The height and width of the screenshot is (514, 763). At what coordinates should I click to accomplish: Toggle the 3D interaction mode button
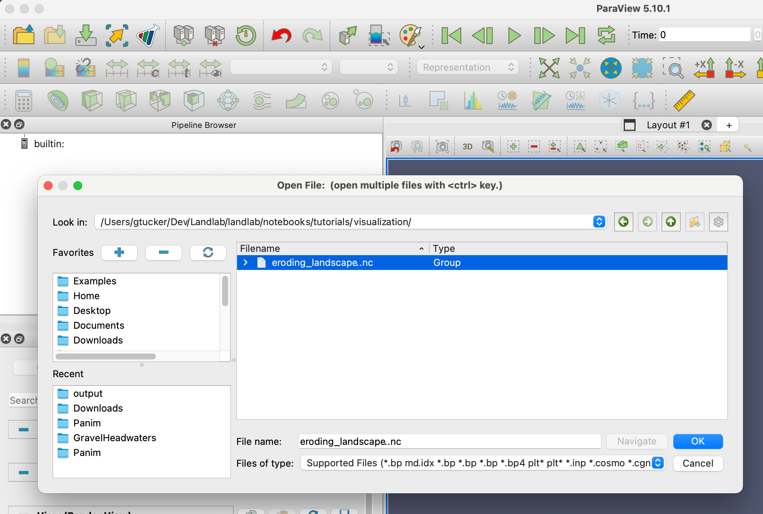click(x=467, y=147)
